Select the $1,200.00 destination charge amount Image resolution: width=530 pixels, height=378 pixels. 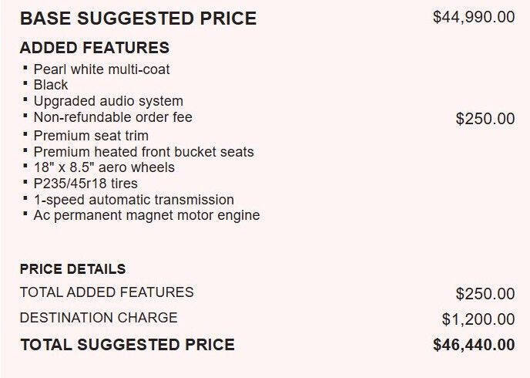coord(478,319)
